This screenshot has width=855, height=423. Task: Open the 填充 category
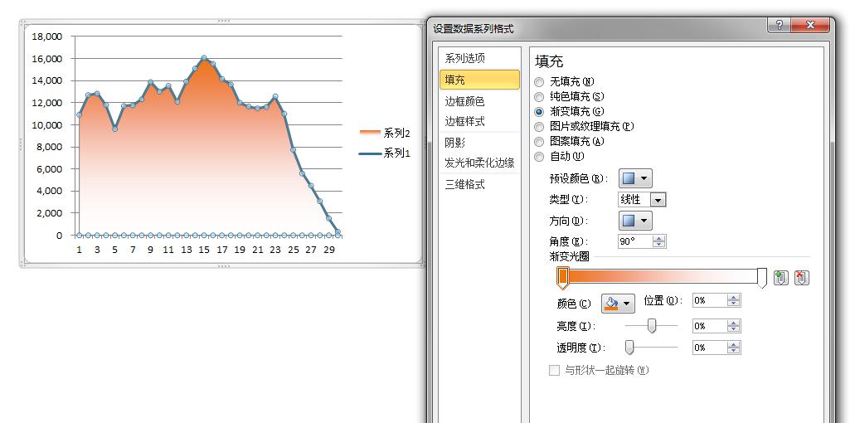tap(479, 80)
